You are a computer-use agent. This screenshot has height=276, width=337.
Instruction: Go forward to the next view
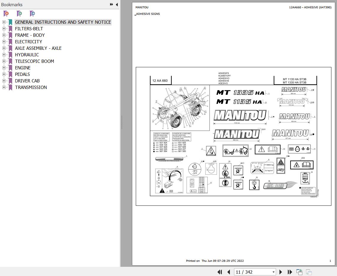click(x=309, y=272)
